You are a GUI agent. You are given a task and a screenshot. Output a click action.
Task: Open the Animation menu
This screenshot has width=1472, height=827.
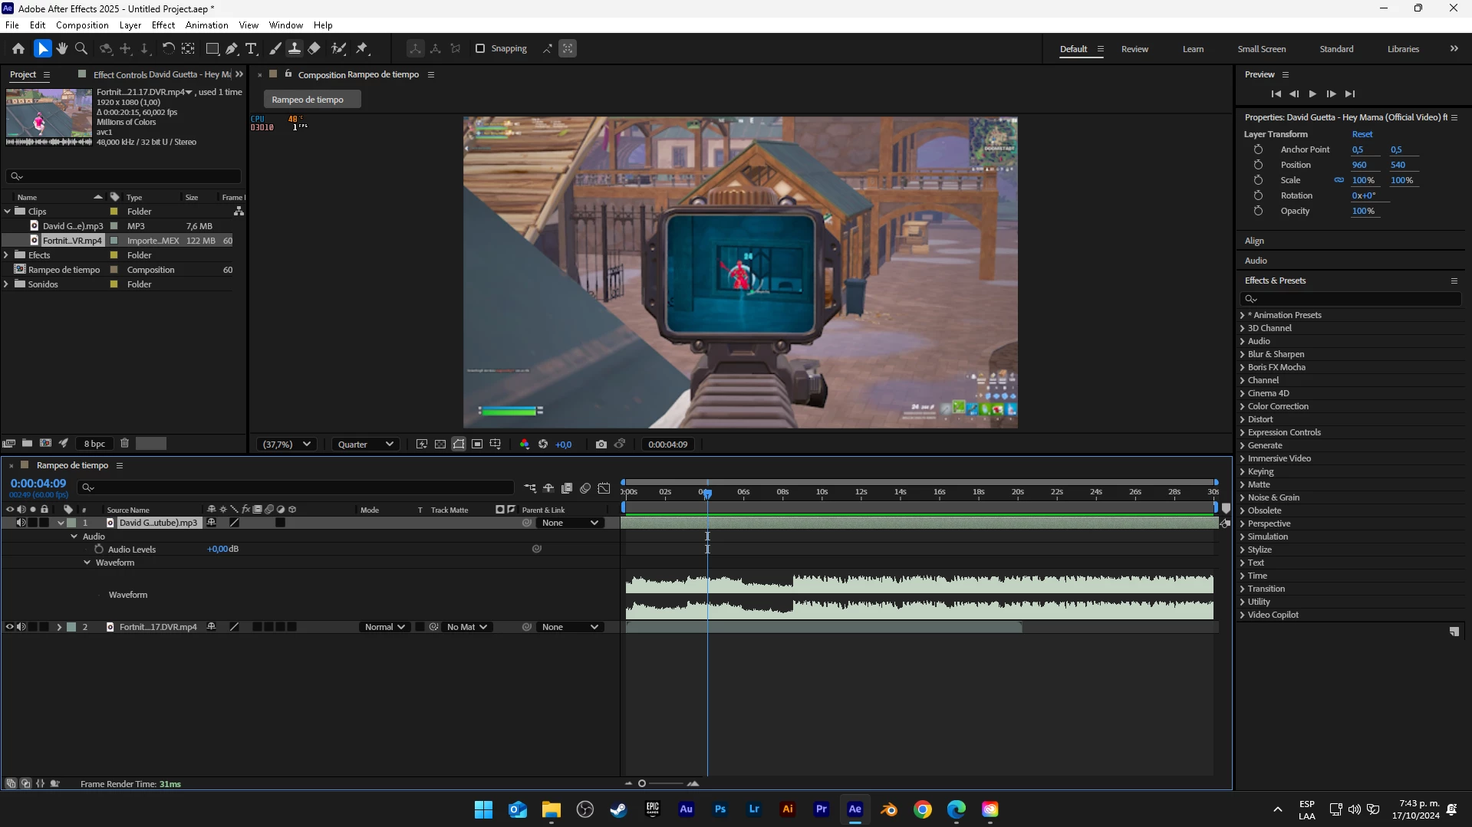click(x=207, y=25)
